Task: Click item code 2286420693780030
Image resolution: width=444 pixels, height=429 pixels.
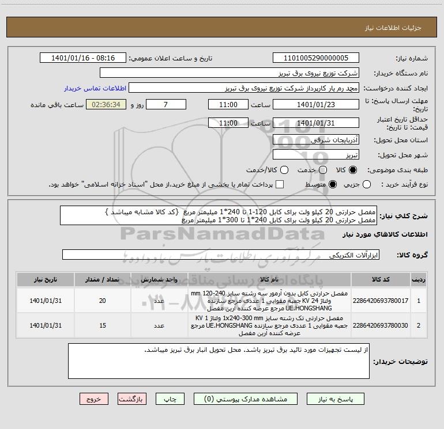Action: point(381,325)
